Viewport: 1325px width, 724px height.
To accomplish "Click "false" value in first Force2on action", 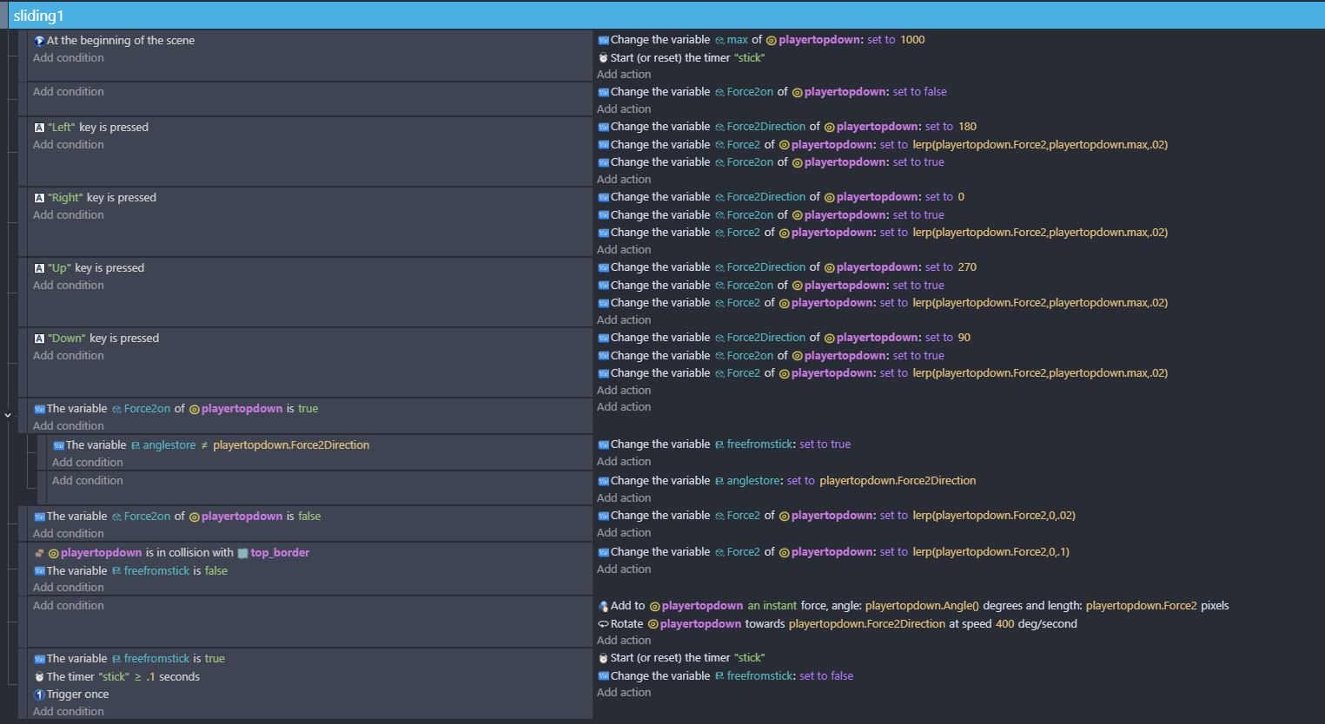I will pyautogui.click(x=934, y=92).
